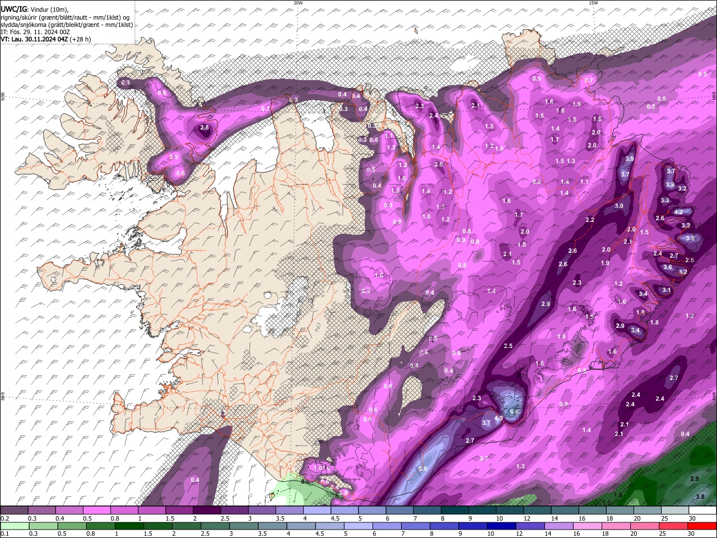Click the '15W' longitude label
This screenshot has width=717, height=538.
coord(593,3)
